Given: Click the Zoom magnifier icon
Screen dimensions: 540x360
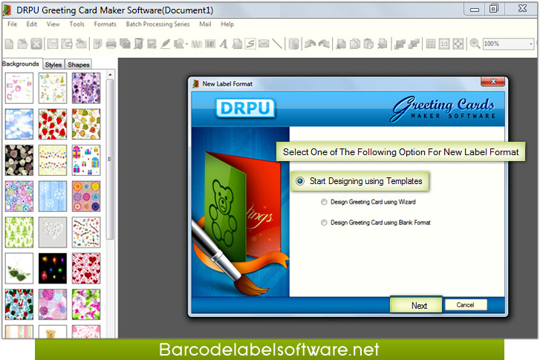Looking at the screenshot, I should pyautogui.click(x=475, y=44).
